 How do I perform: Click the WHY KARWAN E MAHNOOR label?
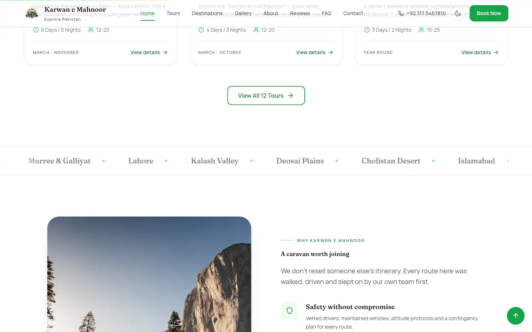(331, 241)
